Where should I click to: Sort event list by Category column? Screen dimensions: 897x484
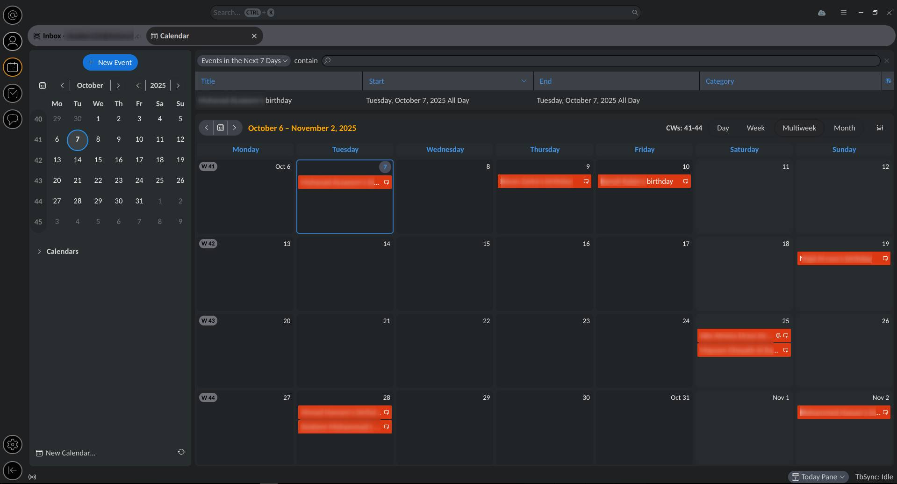(790, 81)
